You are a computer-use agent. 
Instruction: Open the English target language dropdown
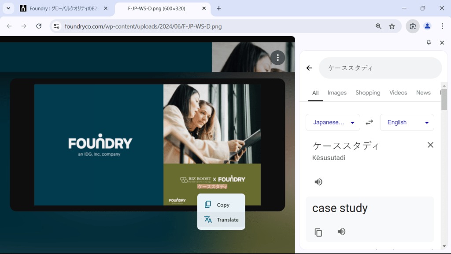(x=406, y=122)
